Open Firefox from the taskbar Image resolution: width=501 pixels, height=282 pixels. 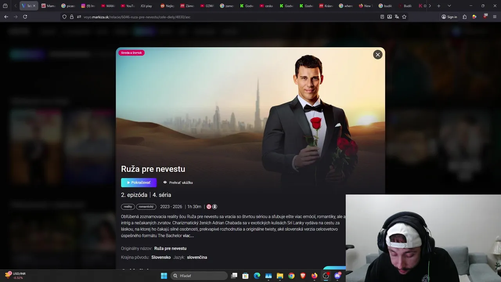[x=314, y=276]
